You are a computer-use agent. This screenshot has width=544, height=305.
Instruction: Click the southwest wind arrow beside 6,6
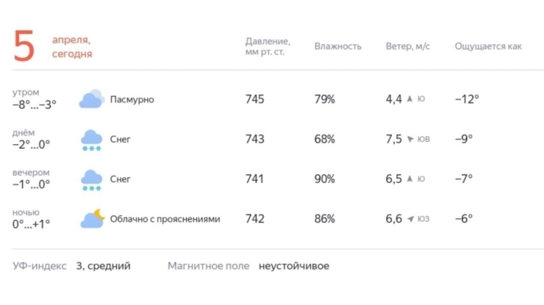pyautogui.click(x=411, y=219)
